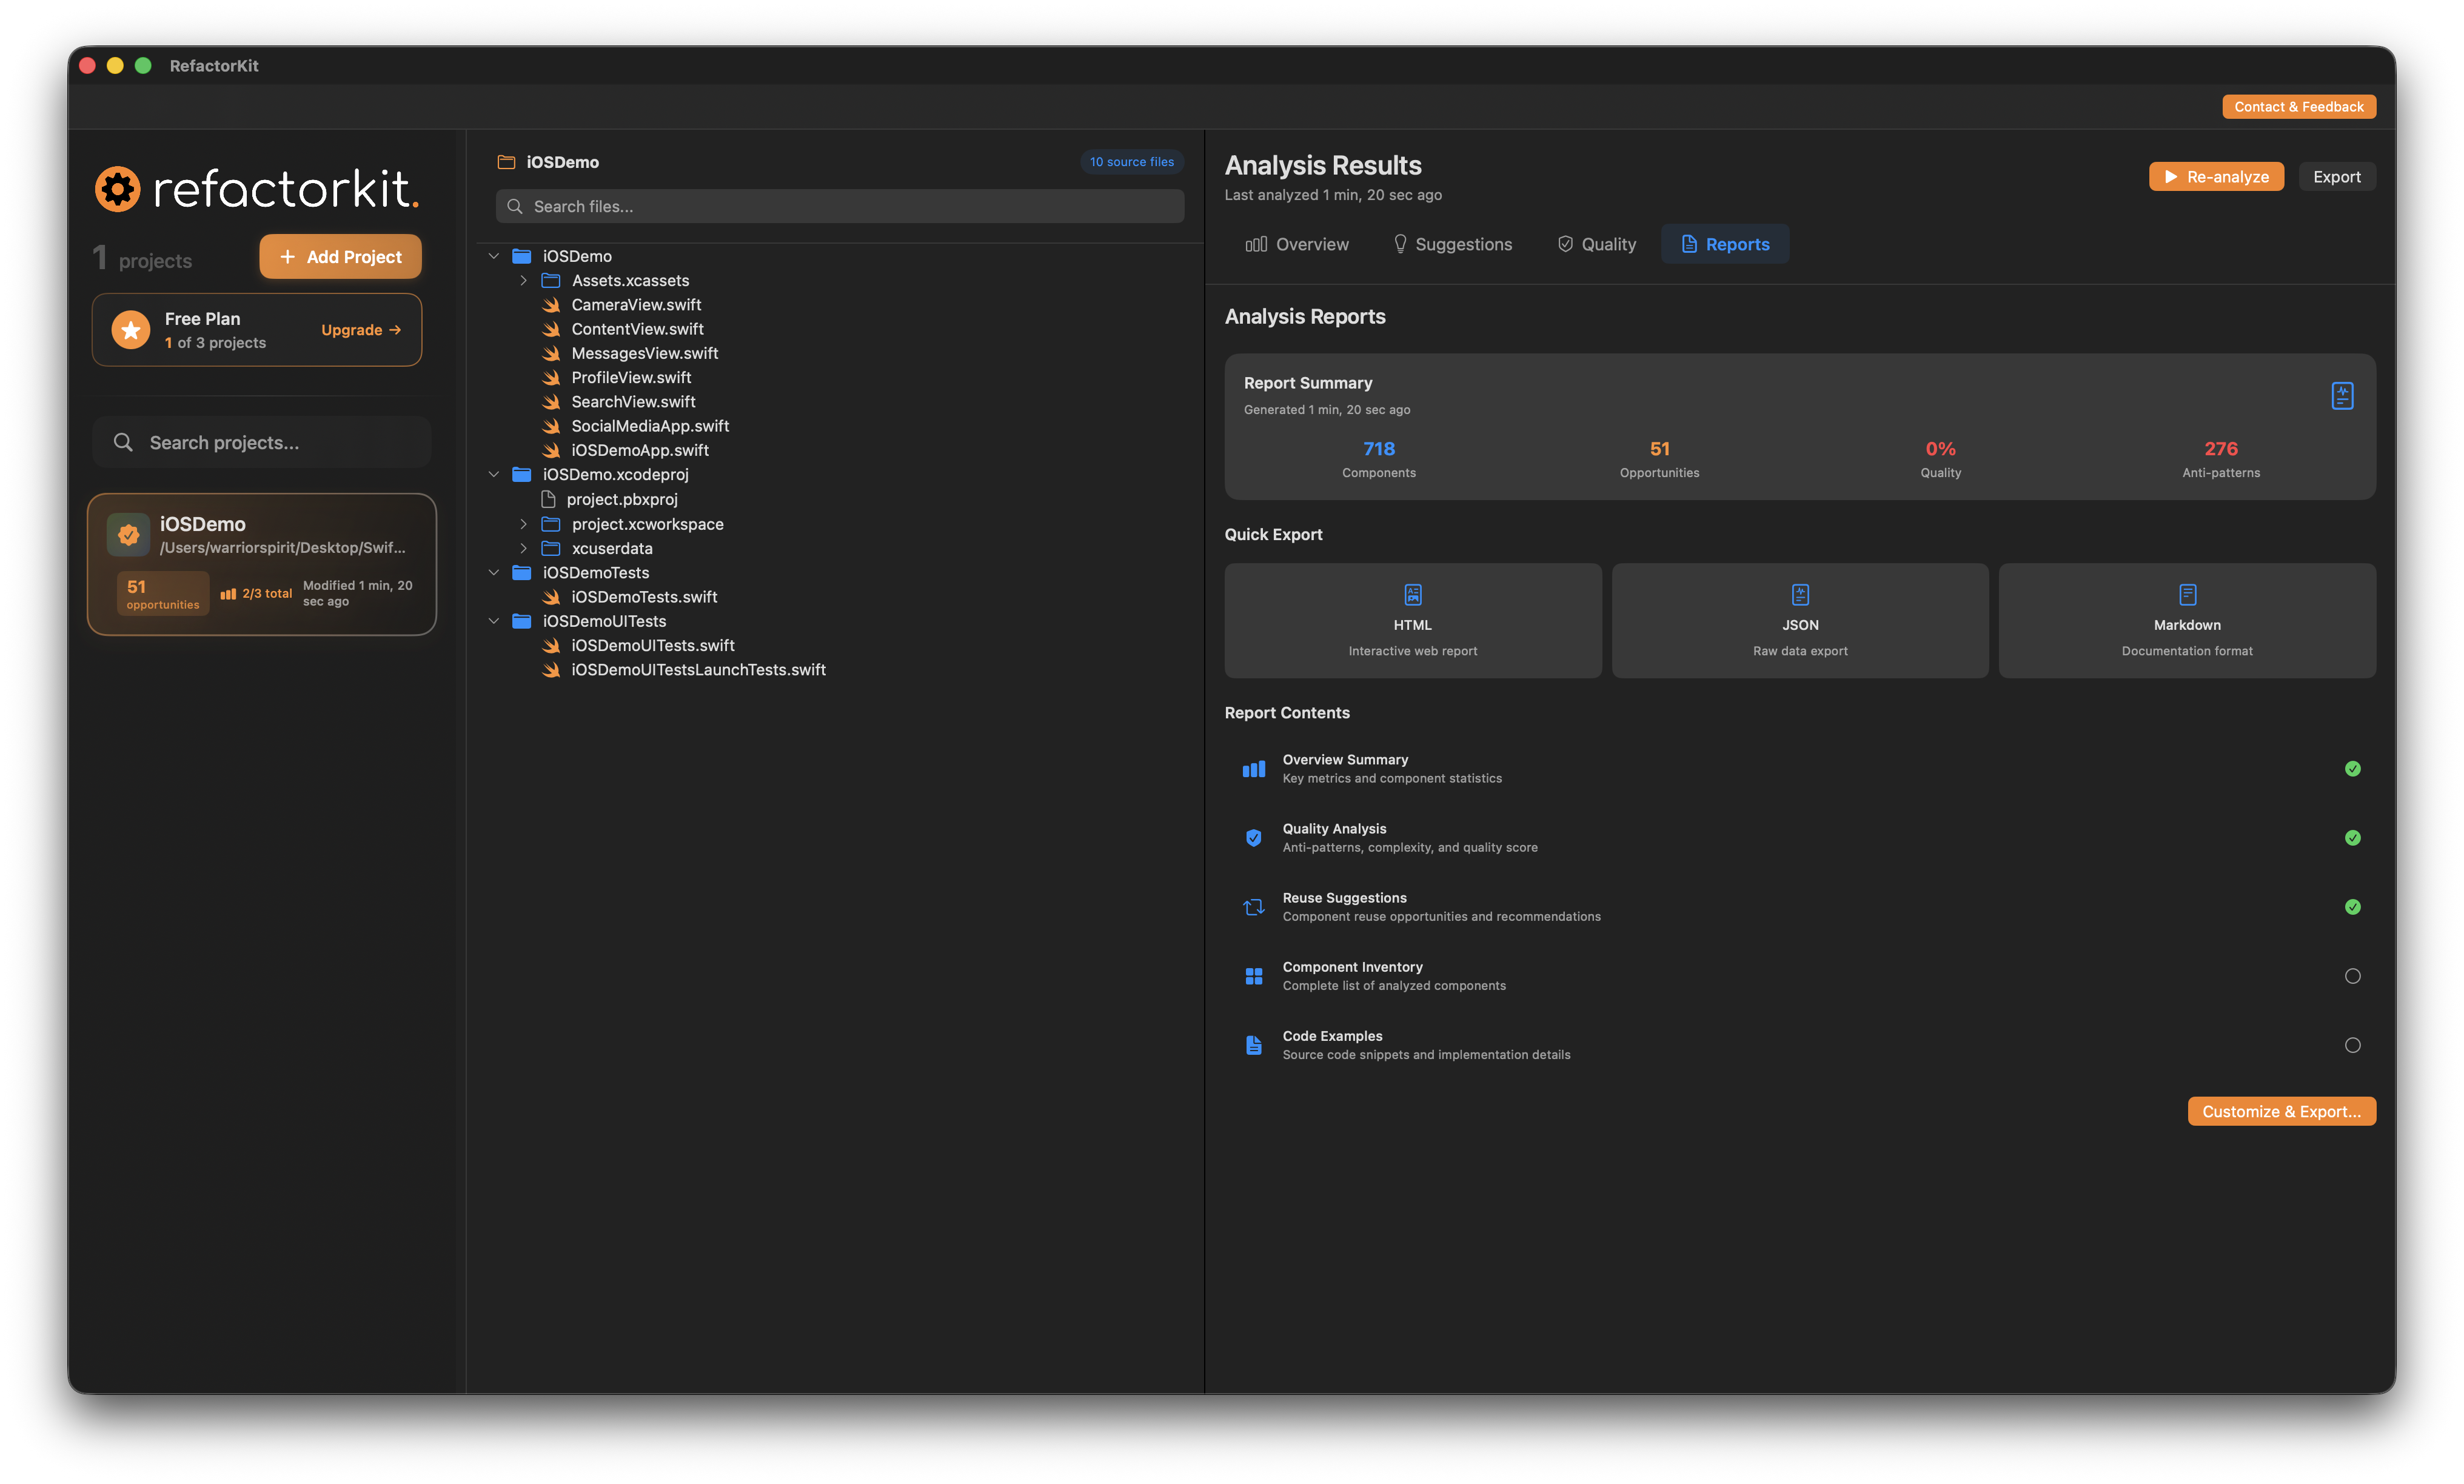Toggle the Quality Analysis checkmark
The image size is (2464, 1484).
click(x=2352, y=838)
